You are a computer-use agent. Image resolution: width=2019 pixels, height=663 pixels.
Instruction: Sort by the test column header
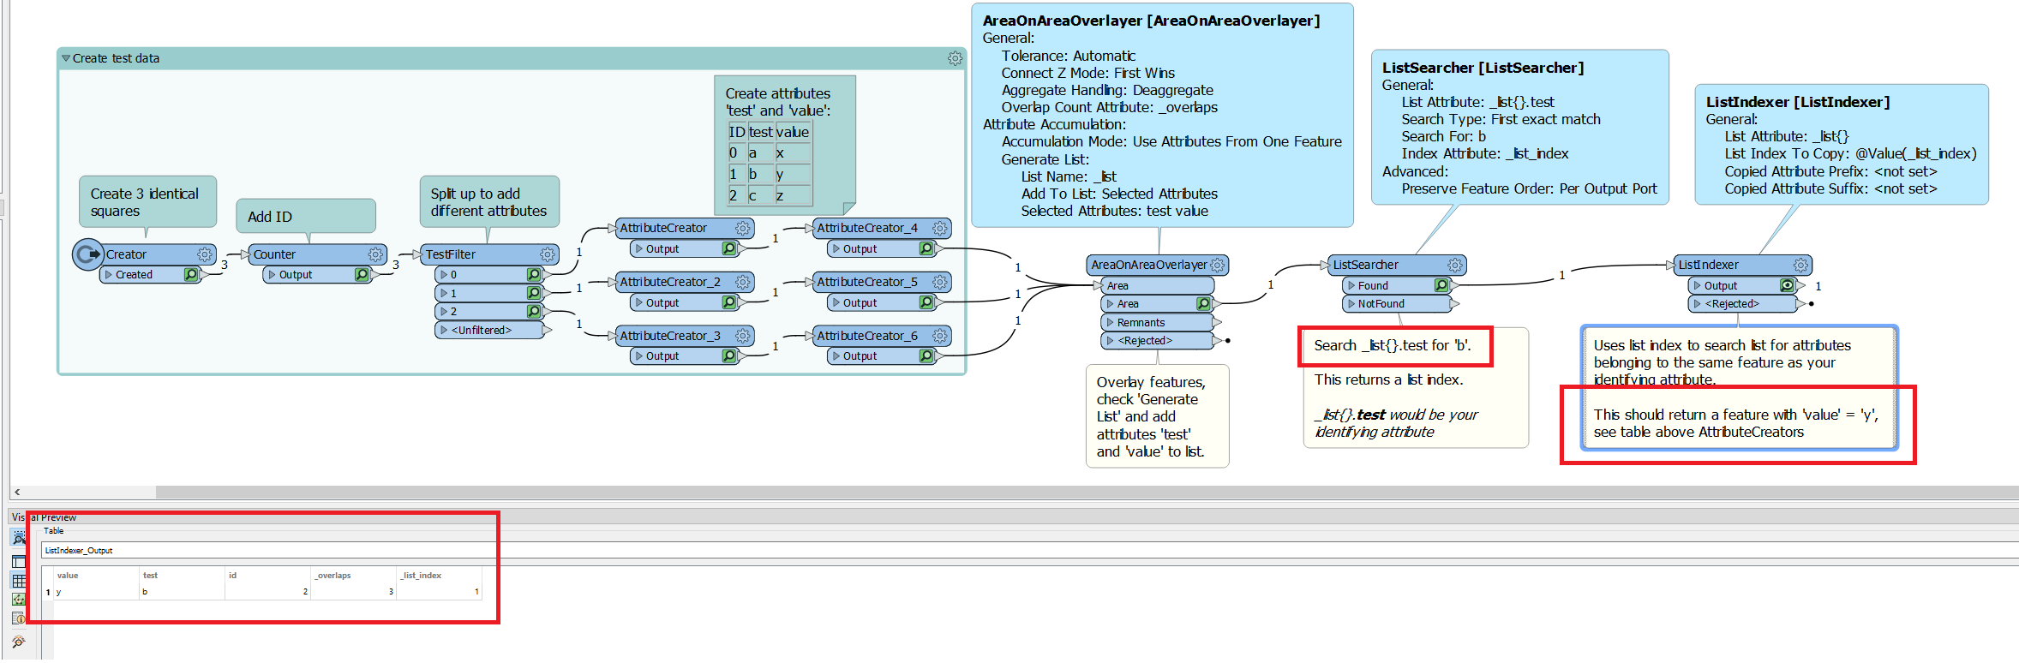[182, 576]
